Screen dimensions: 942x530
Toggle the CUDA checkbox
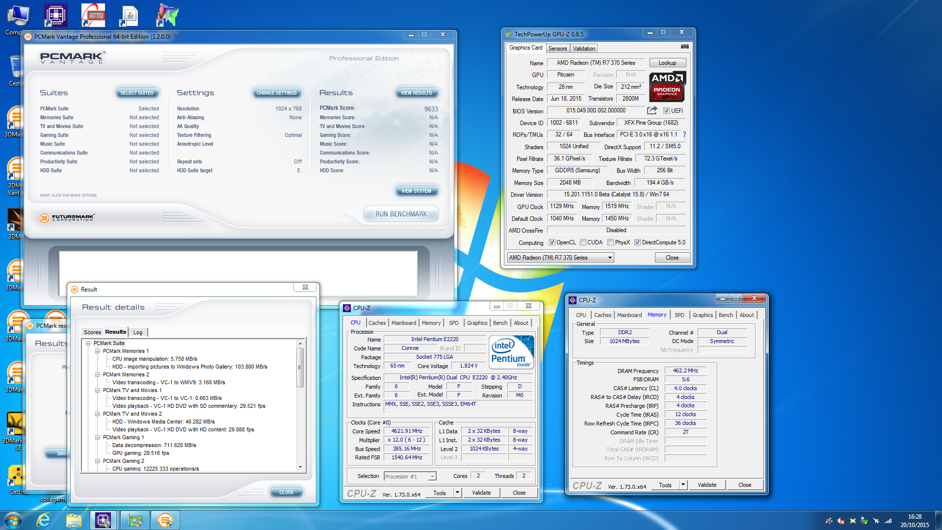click(583, 242)
